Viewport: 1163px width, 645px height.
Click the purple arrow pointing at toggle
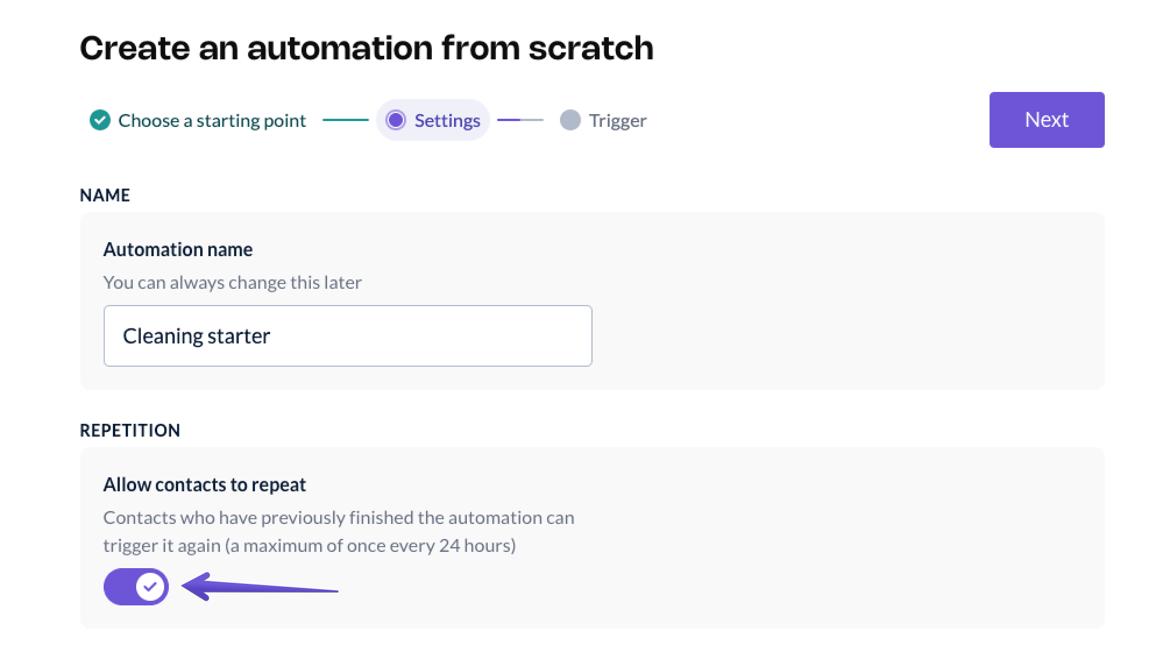[x=259, y=587]
